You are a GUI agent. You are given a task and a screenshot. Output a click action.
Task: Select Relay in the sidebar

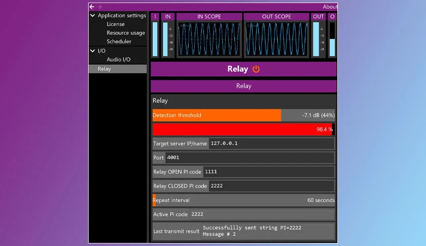[118, 69]
